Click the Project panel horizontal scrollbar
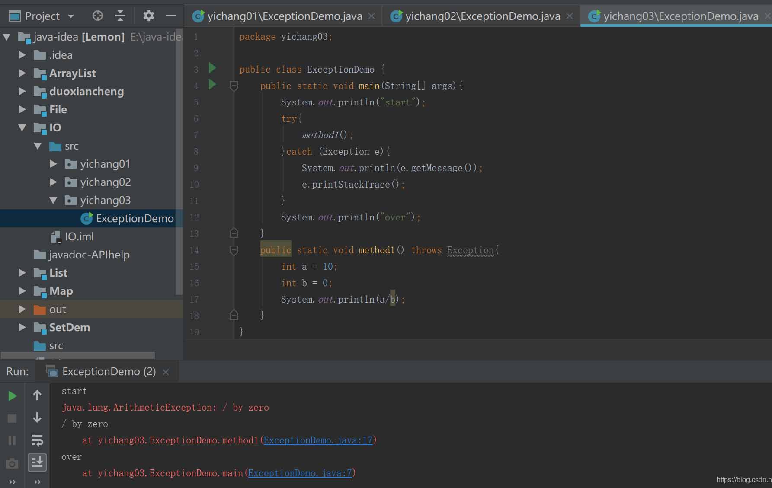The width and height of the screenshot is (772, 488). pos(78,356)
